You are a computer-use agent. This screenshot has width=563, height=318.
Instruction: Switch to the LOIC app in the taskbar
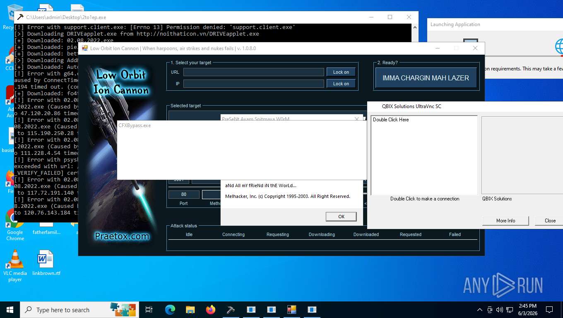pos(291,310)
